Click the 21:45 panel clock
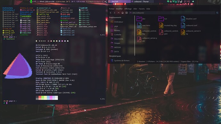The image size is (221, 124). click(x=187, y=2)
